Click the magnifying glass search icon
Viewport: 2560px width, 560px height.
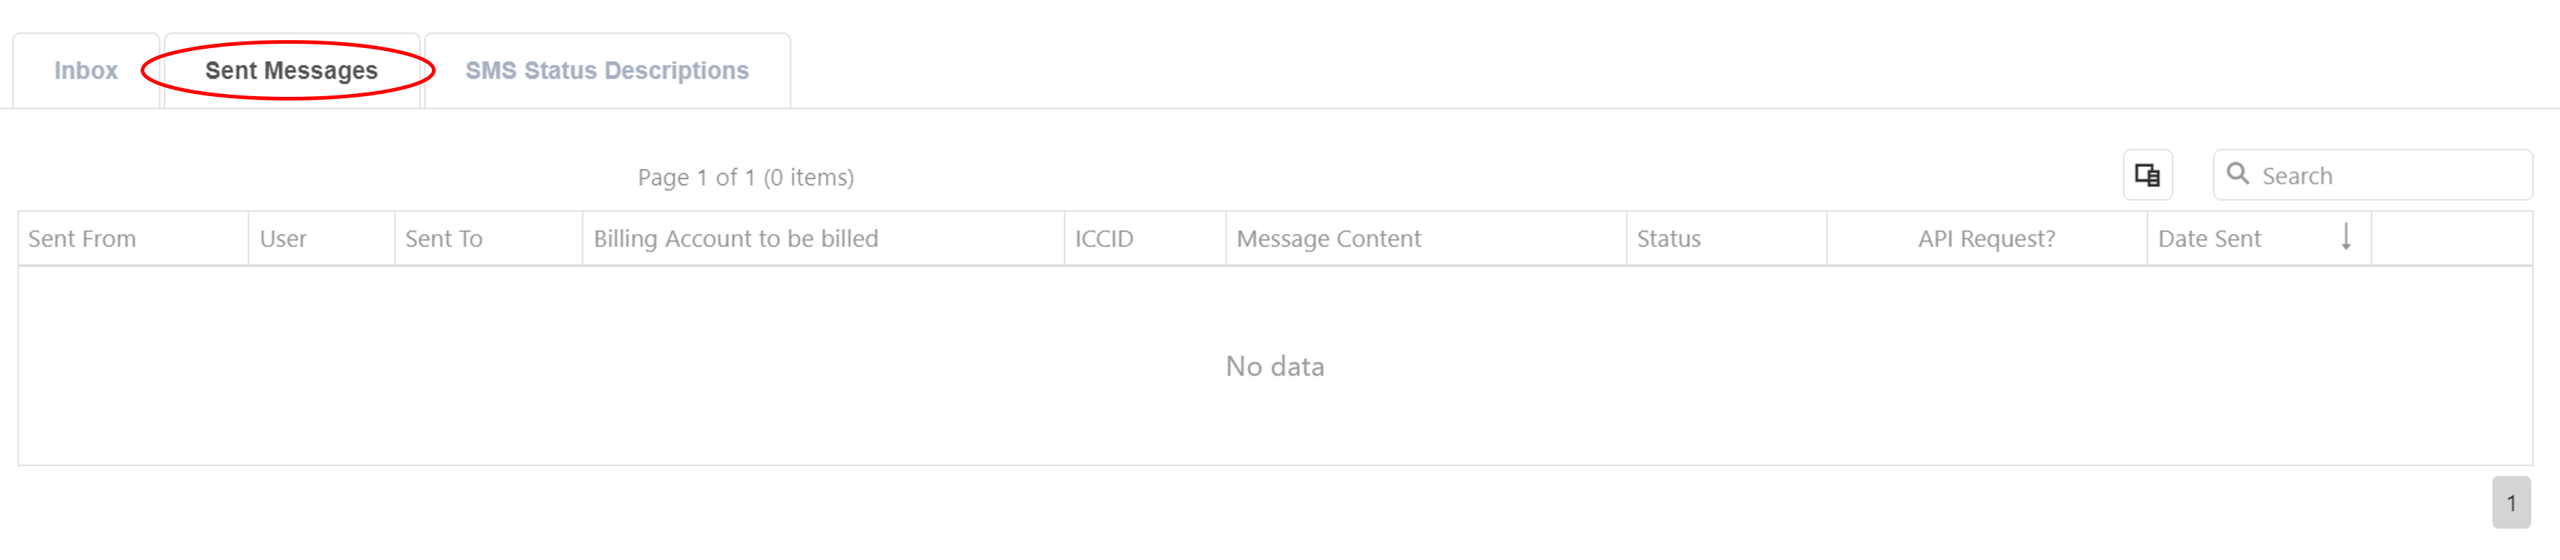2239,174
